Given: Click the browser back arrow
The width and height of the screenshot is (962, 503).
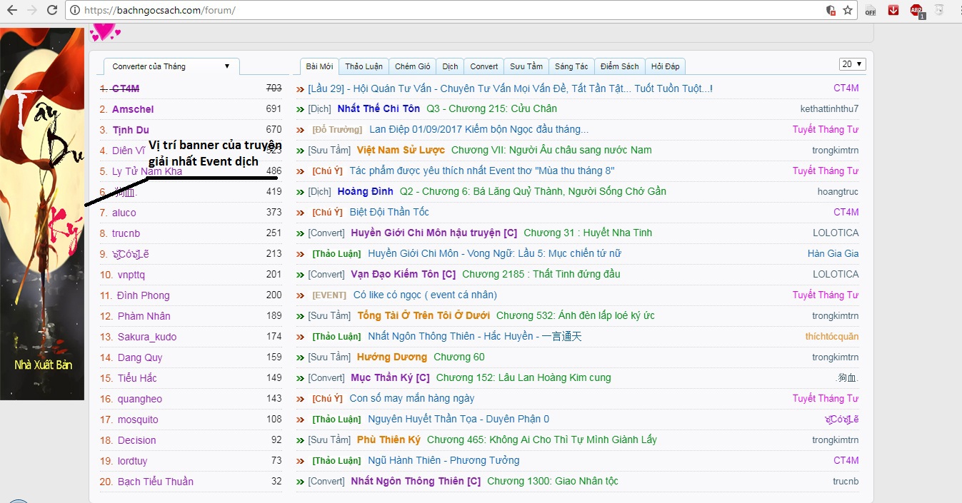Looking at the screenshot, I should [11, 10].
